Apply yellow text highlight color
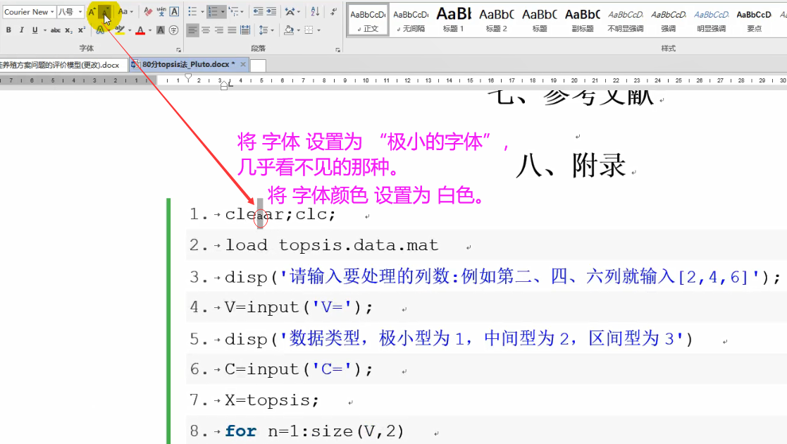Image resolution: width=787 pixels, height=444 pixels. tap(120, 30)
